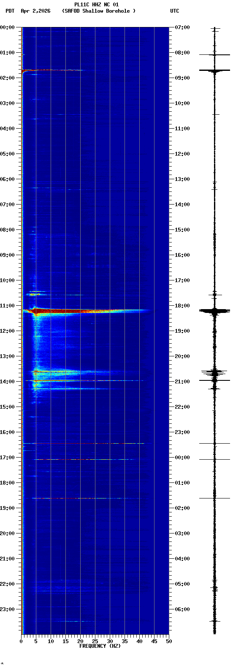Click the 10 Hz frequency tick label
The height and width of the screenshot is (668, 233).
pos(51,641)
